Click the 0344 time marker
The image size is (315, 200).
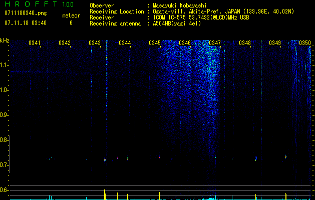[x=125, y=43]
